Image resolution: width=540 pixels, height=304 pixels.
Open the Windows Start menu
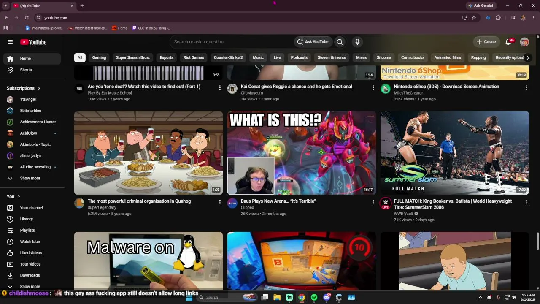[x=189, y=297]
